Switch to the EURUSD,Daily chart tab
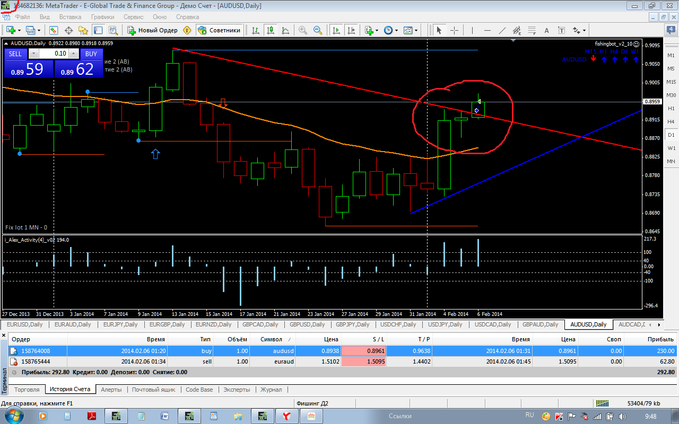Screen dimensions: 679x424 (24, 324)
